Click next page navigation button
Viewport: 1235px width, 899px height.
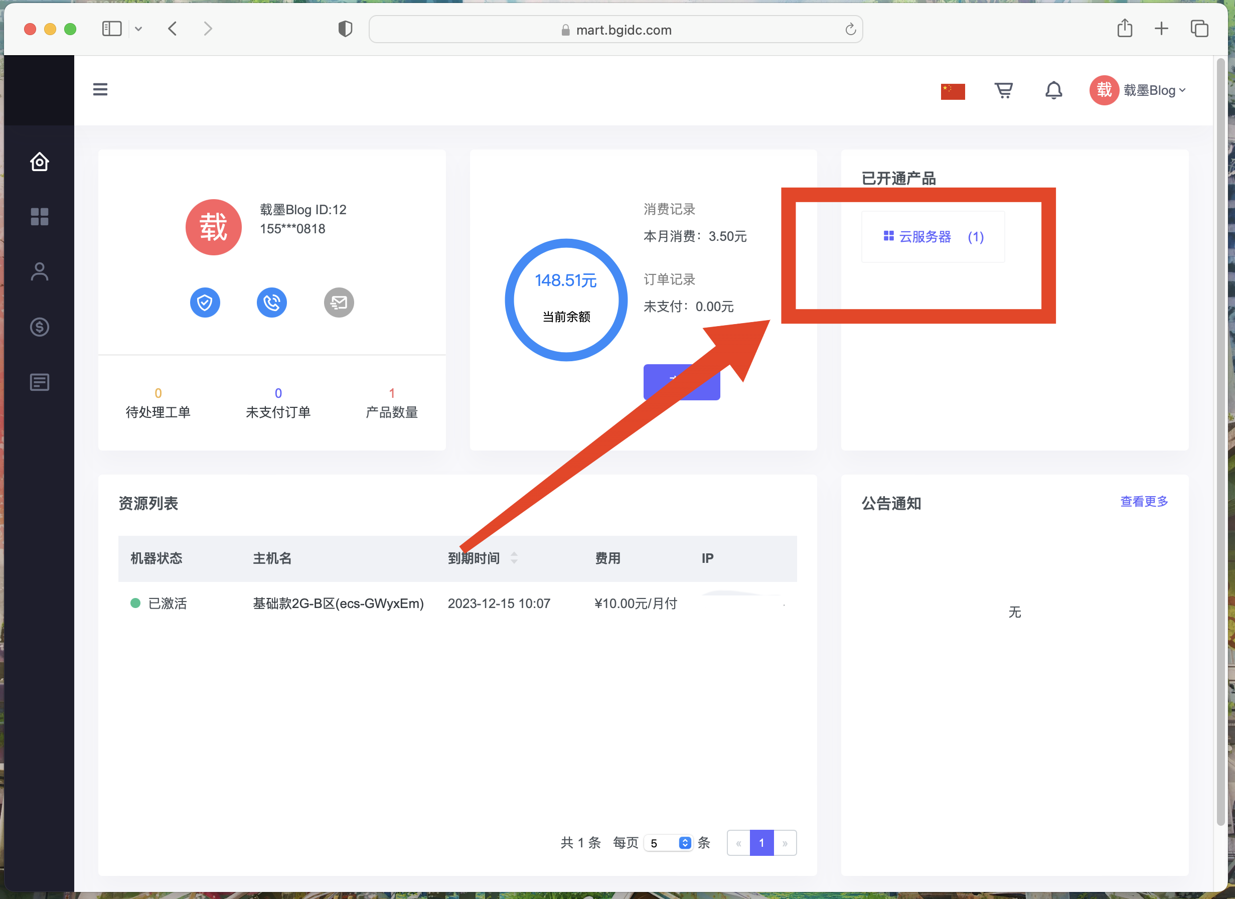[786, 842]
